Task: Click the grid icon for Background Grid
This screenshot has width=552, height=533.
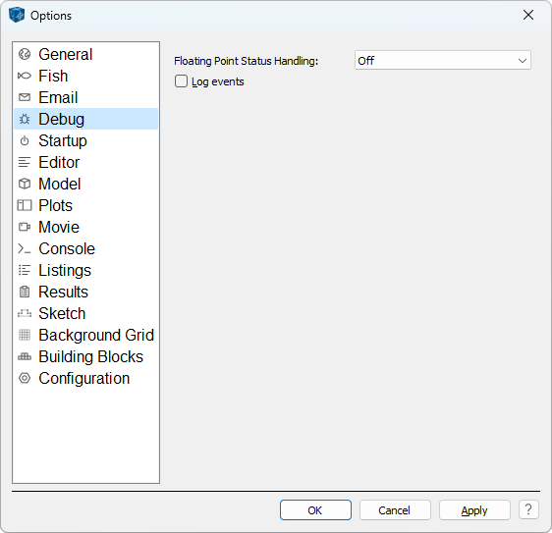Action: (25, 335)
